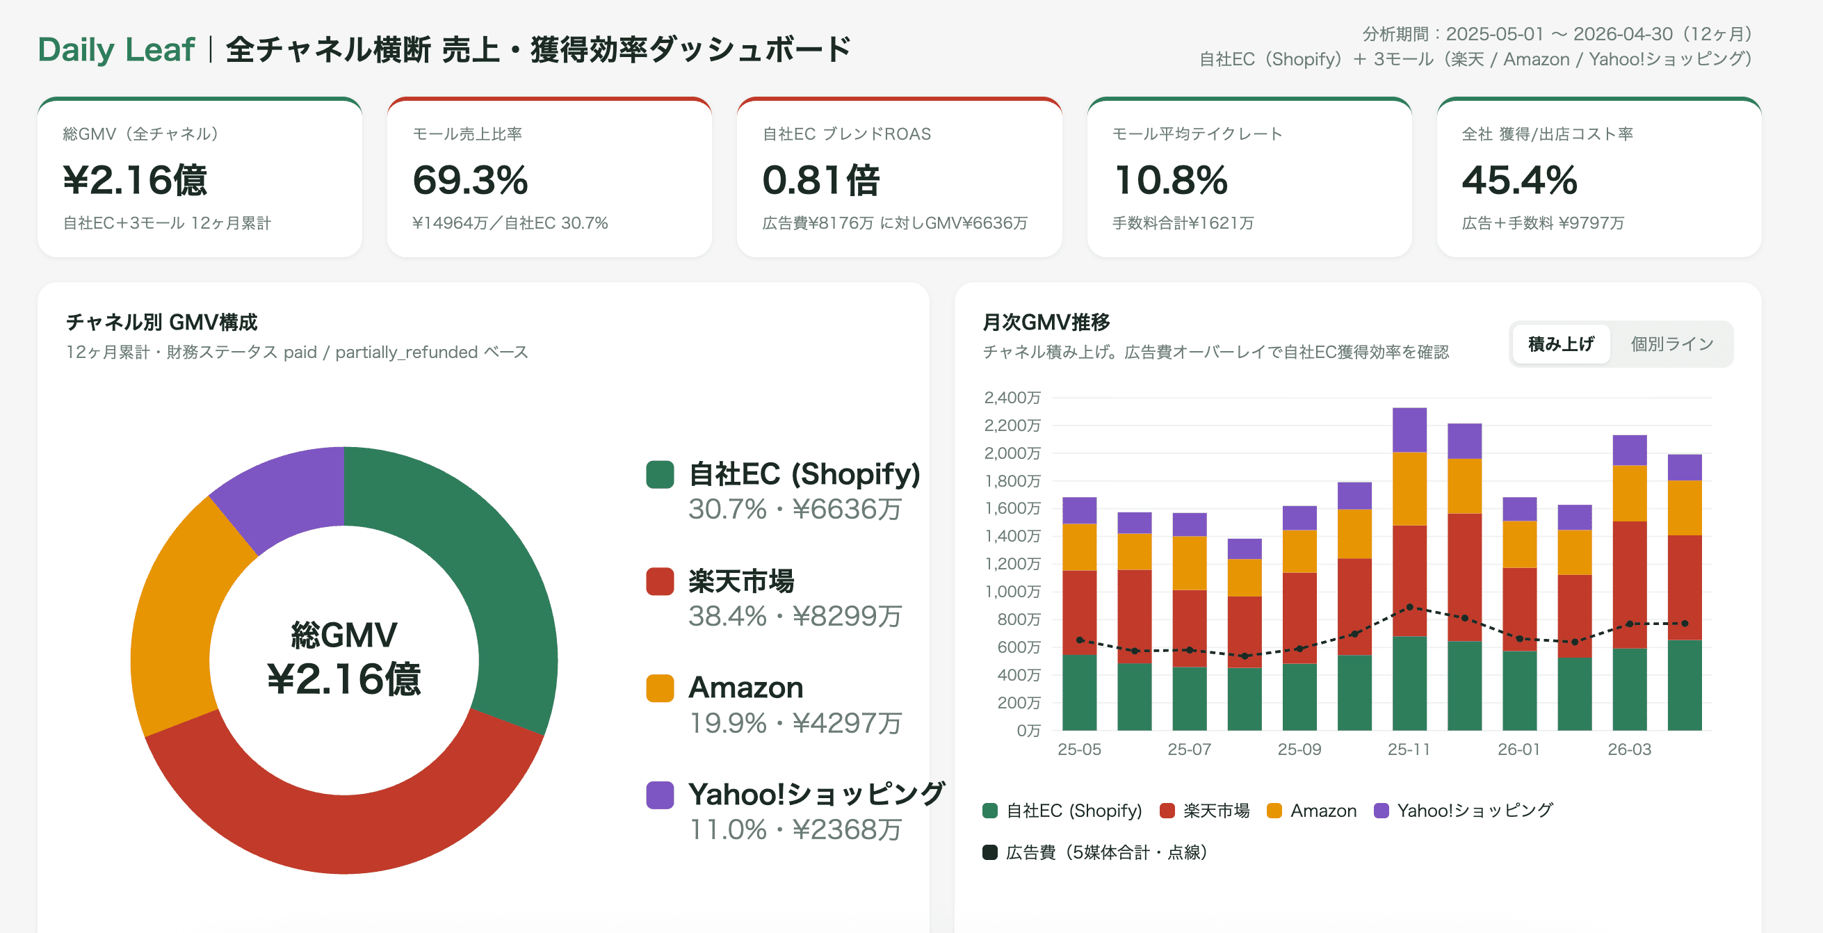Click text '19.9%・¥4297万'
This screenshot has height=933, width=1823.
point(795,723)
